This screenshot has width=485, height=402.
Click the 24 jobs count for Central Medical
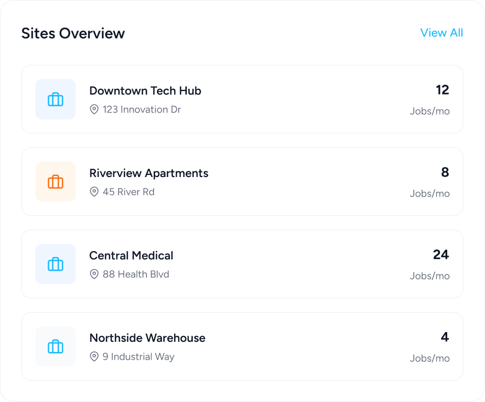tap(441, 255)
